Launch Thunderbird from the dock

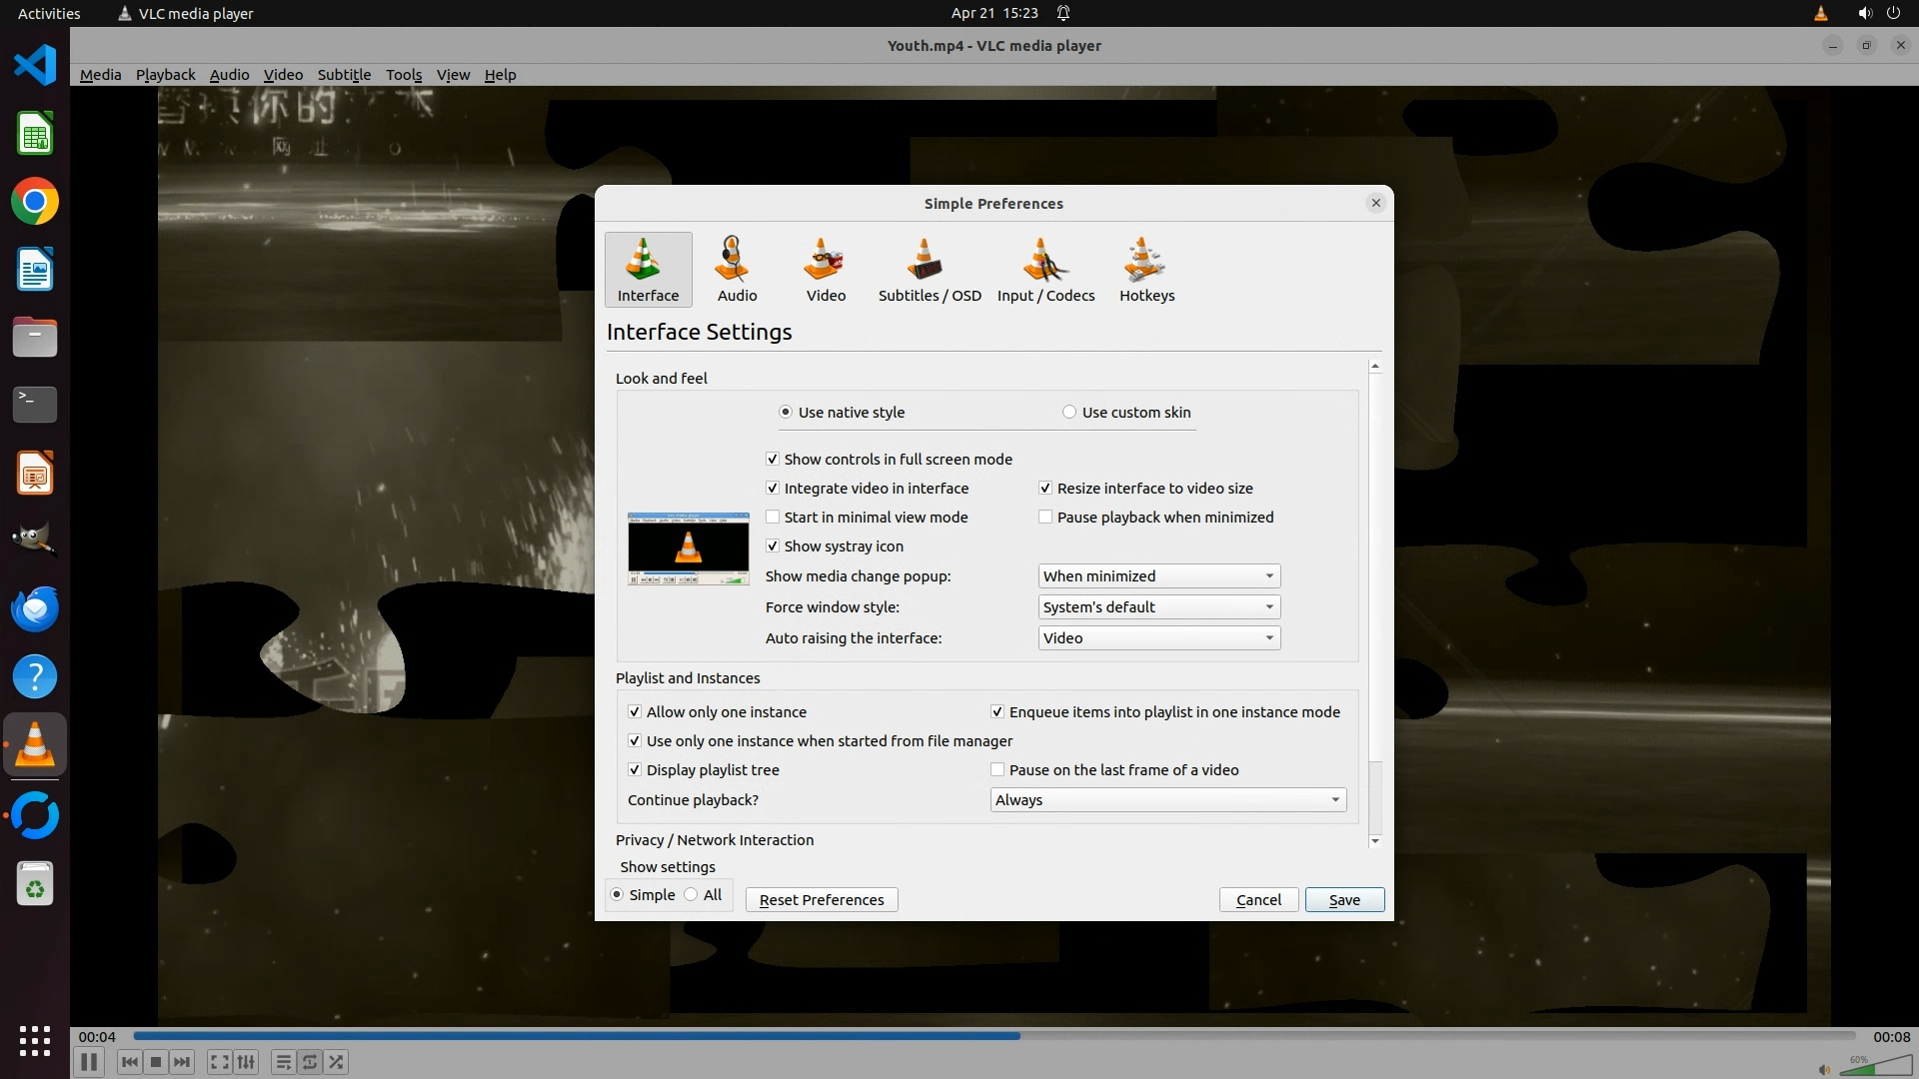[35, 609]
